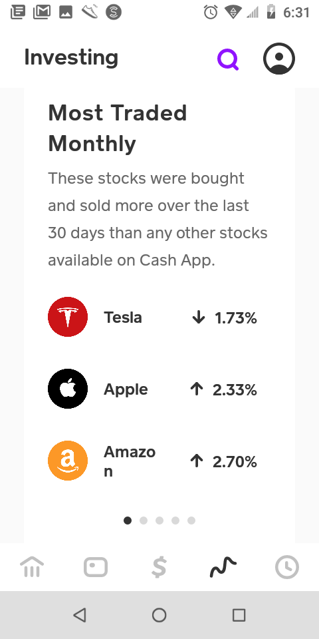319x639 pixels.
Task: Tap the black Apple logo
Action: [68, 389]
